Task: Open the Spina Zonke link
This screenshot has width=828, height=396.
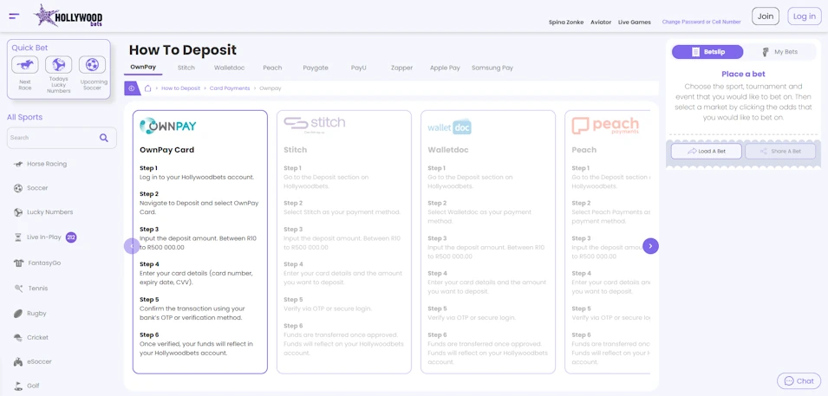Action: [566, 23]
